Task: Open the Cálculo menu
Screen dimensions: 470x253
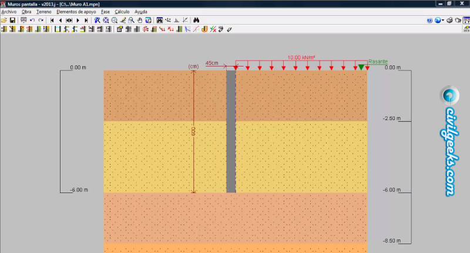Action: click(122, 12)
